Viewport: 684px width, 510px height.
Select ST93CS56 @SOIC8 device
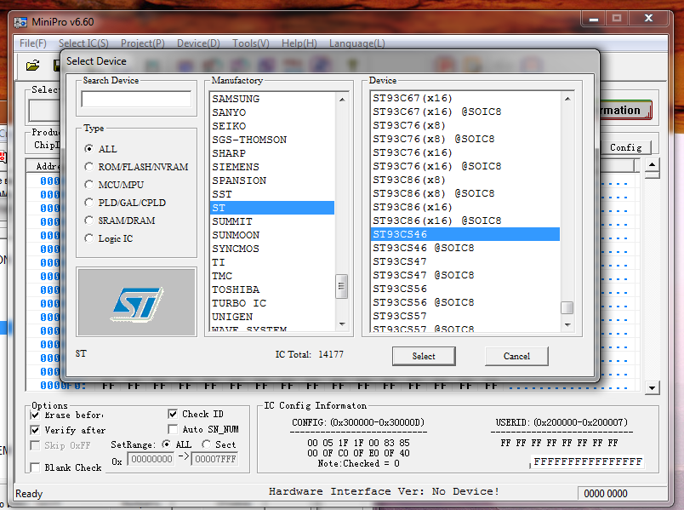tap(465, 302)
